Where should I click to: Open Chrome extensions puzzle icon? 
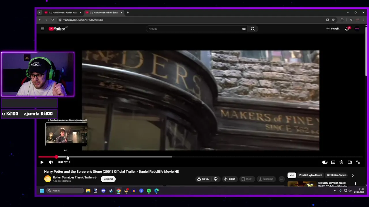[342, 20]
